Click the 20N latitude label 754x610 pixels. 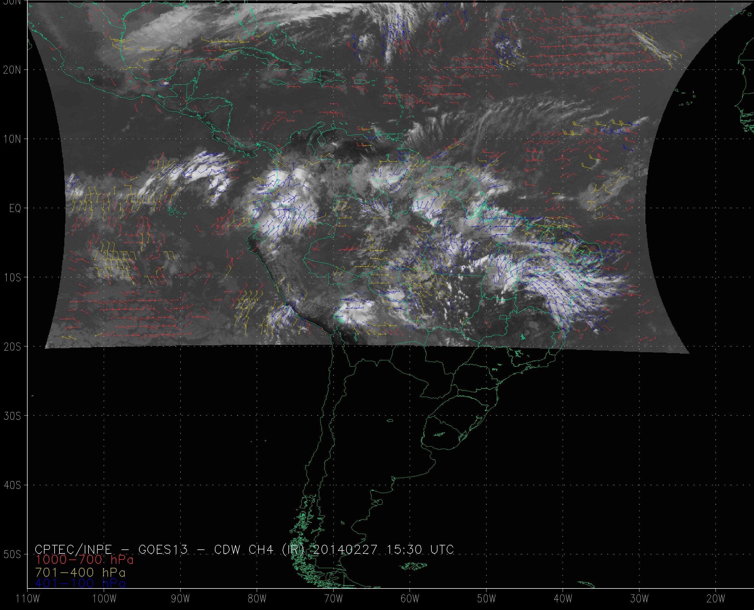pyautogui.click(x=12, y=70)
